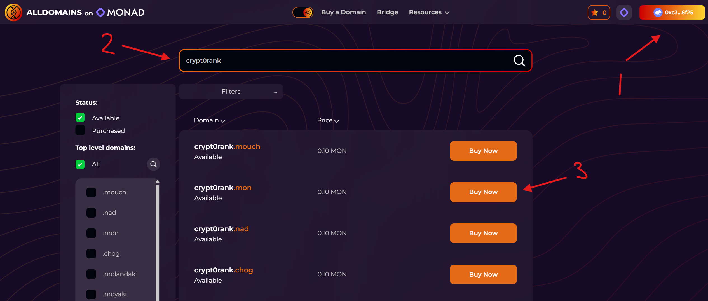Image resolution: width=708 pixels, height=301 pixels.
Task: Buy Now for crypt0rank.chog
Action: 483,274
